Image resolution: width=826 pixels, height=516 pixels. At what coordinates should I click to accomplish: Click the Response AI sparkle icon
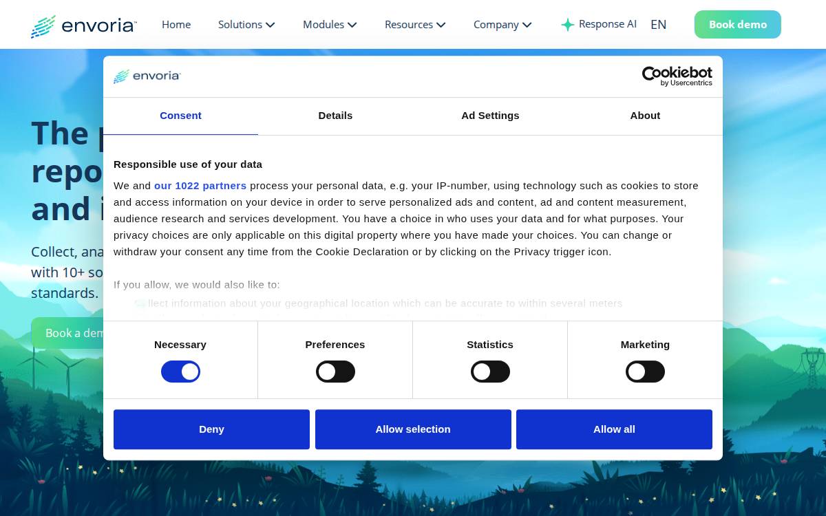567,25
